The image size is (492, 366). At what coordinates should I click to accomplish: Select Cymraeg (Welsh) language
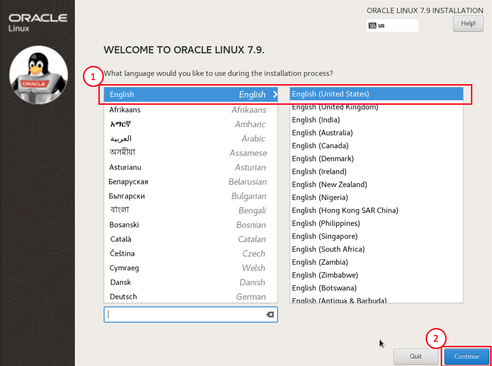pyautogui.click(x=191, y=268)
